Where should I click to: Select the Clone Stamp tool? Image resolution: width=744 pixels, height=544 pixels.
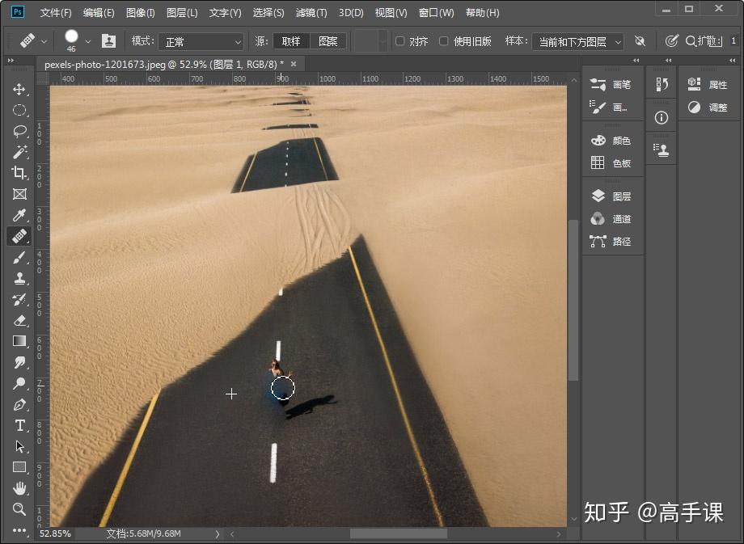click(x=19, y=278)
